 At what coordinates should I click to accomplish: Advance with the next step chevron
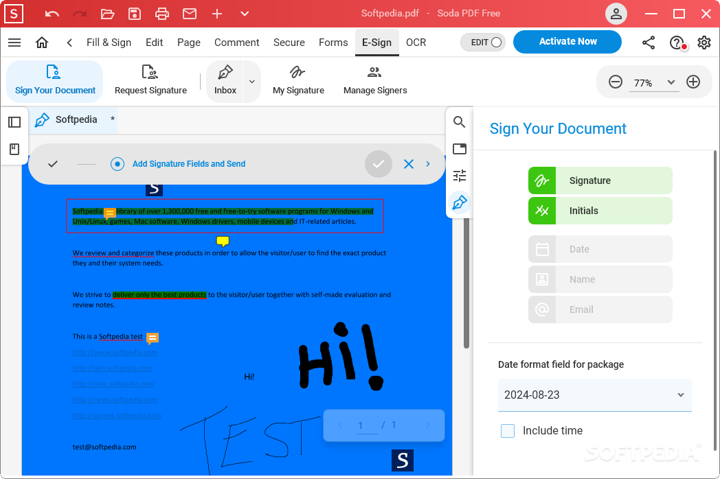[428, 164]
